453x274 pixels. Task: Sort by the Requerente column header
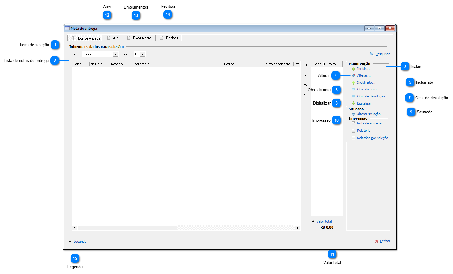[x=177, y=64]
